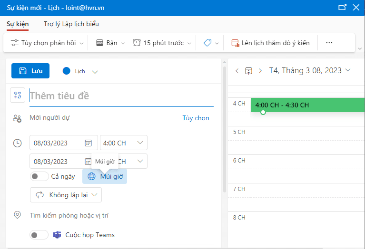Viewport: 365px width, 249px height.
Task: Open the 4:00 CH start time dropdown
Action: click(x=124, y=143)
